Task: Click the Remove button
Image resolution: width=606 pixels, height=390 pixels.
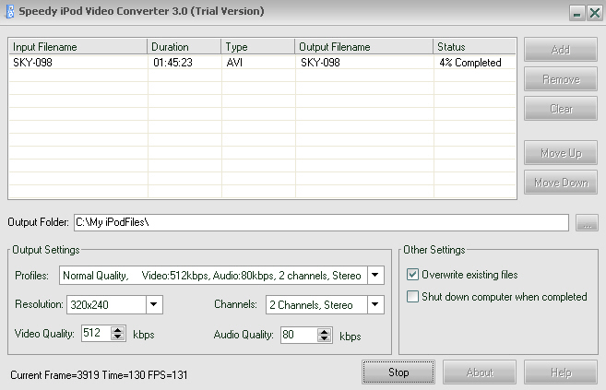Action: click(561, 79)
